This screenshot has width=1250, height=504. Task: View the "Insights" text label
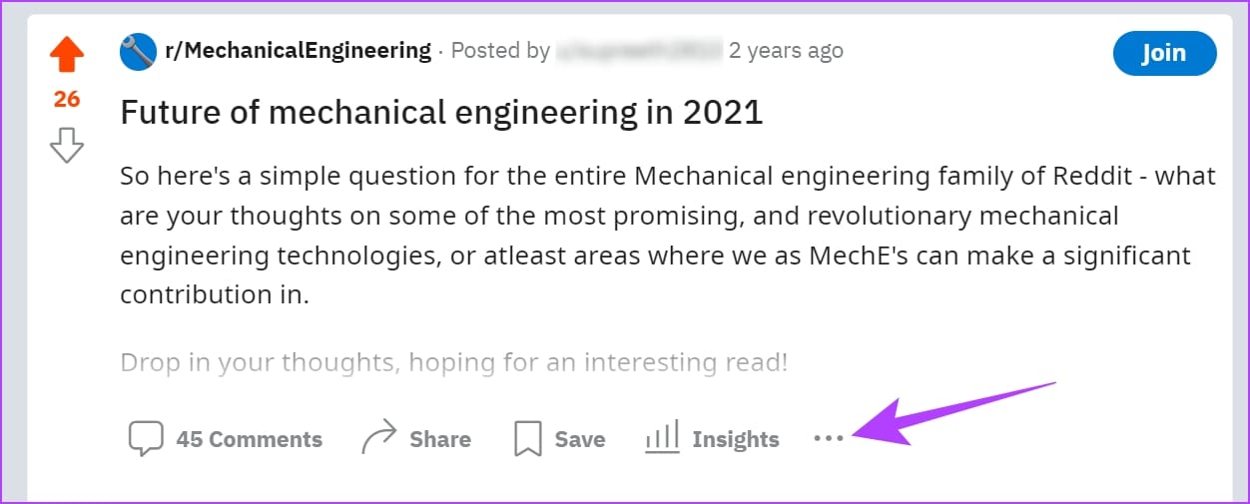tap(736, 439)
